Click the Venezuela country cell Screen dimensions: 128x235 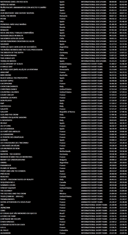[64, 70]
